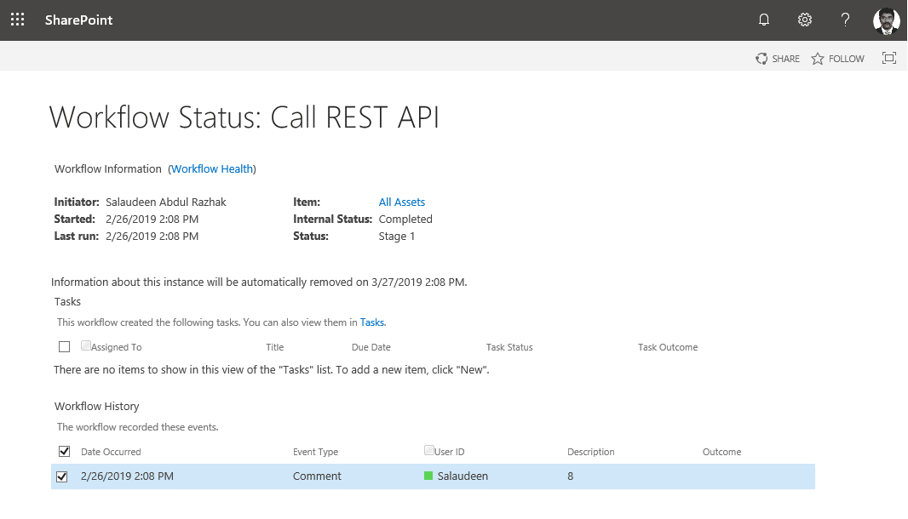
Task: Uncheck the Date Occurred select-all checkbox
Action: coord(64,450)
